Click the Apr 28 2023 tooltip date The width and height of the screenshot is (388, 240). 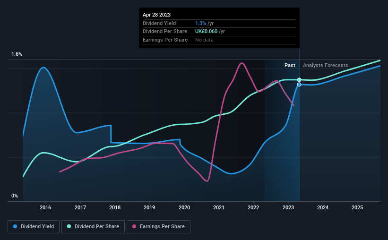coord(156,15)
